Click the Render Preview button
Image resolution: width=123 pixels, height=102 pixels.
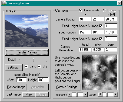tap(27, 52)
